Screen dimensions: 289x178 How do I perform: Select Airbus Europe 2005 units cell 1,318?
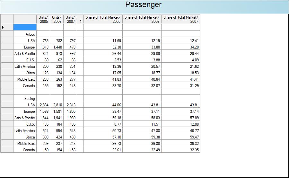click(43, 47)
